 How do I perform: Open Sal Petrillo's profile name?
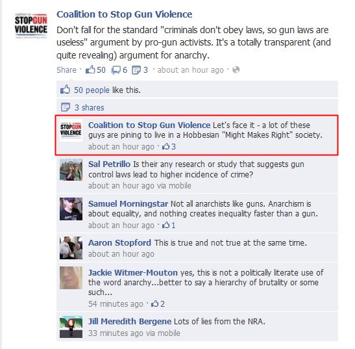tap(109, 164)
